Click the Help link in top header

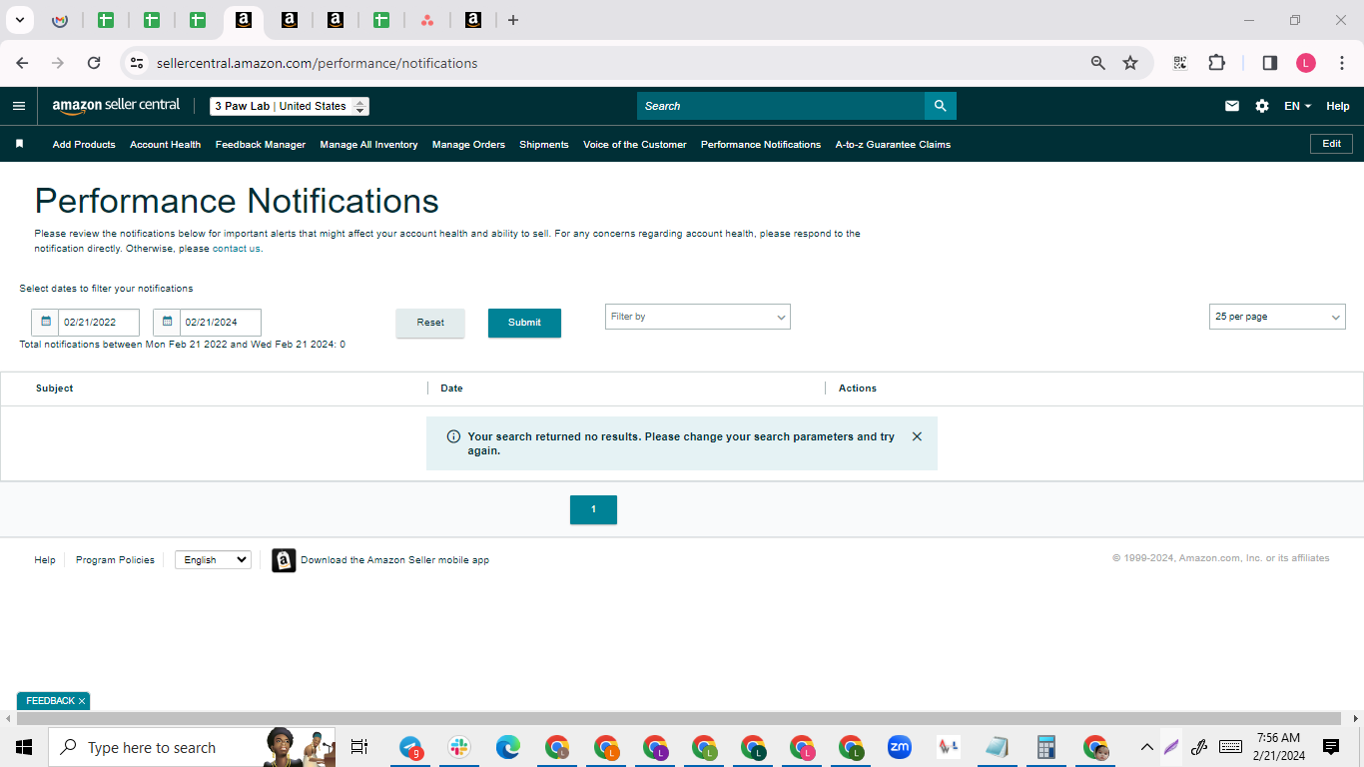coord(1338,106)
